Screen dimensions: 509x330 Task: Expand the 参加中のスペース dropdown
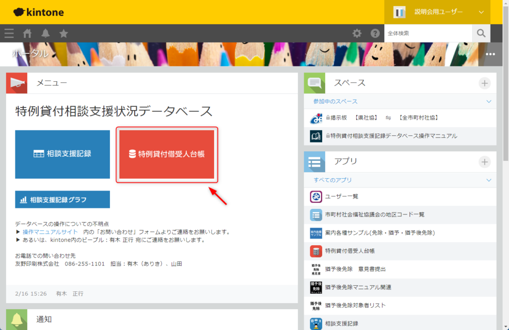489,101
